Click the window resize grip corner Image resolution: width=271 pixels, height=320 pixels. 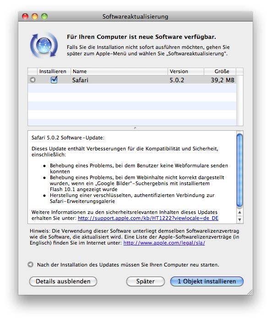[x=250, y=292]
